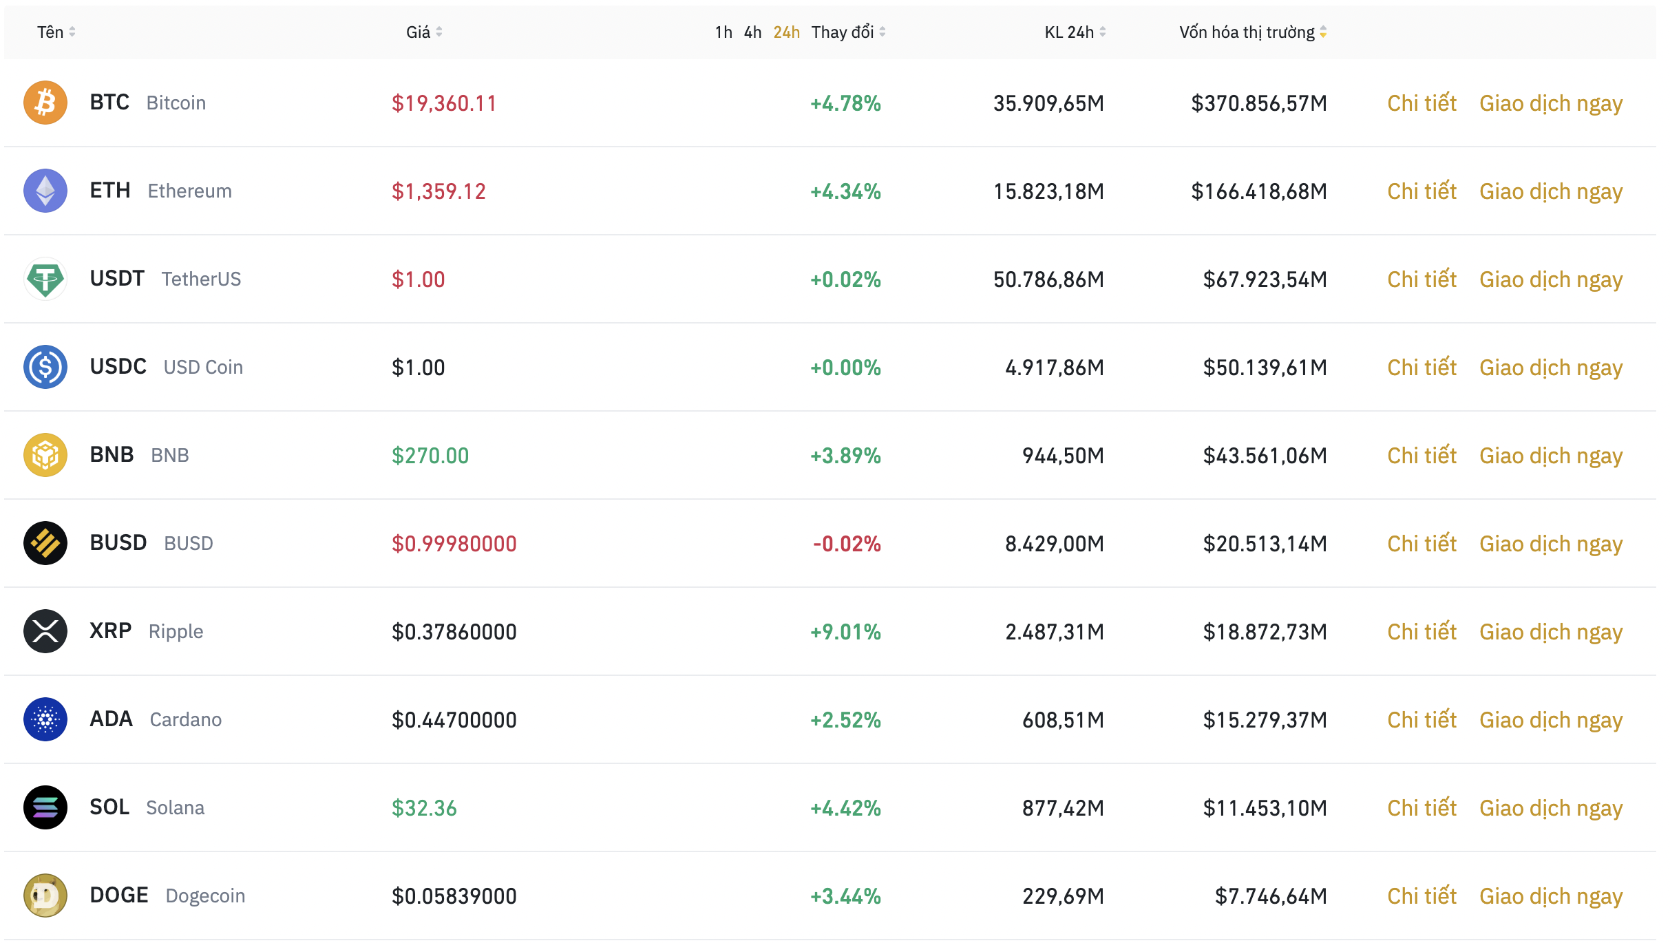This screenshot has height=943, width=1670.
Task: Switch change period to 1h
Action: [x=723, y=32]
